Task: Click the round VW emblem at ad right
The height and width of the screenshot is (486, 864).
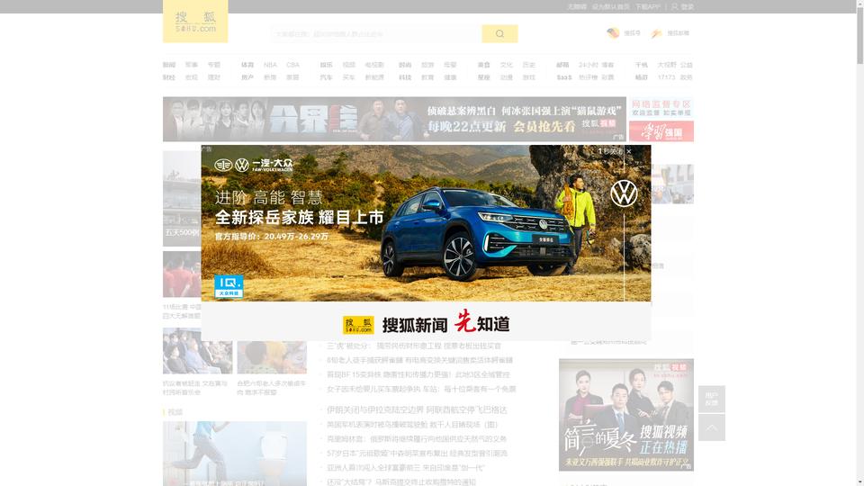Action: click(x=624, y=193)
